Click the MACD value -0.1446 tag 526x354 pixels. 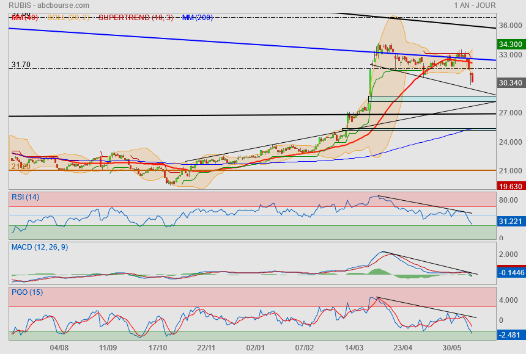point(511,273)
